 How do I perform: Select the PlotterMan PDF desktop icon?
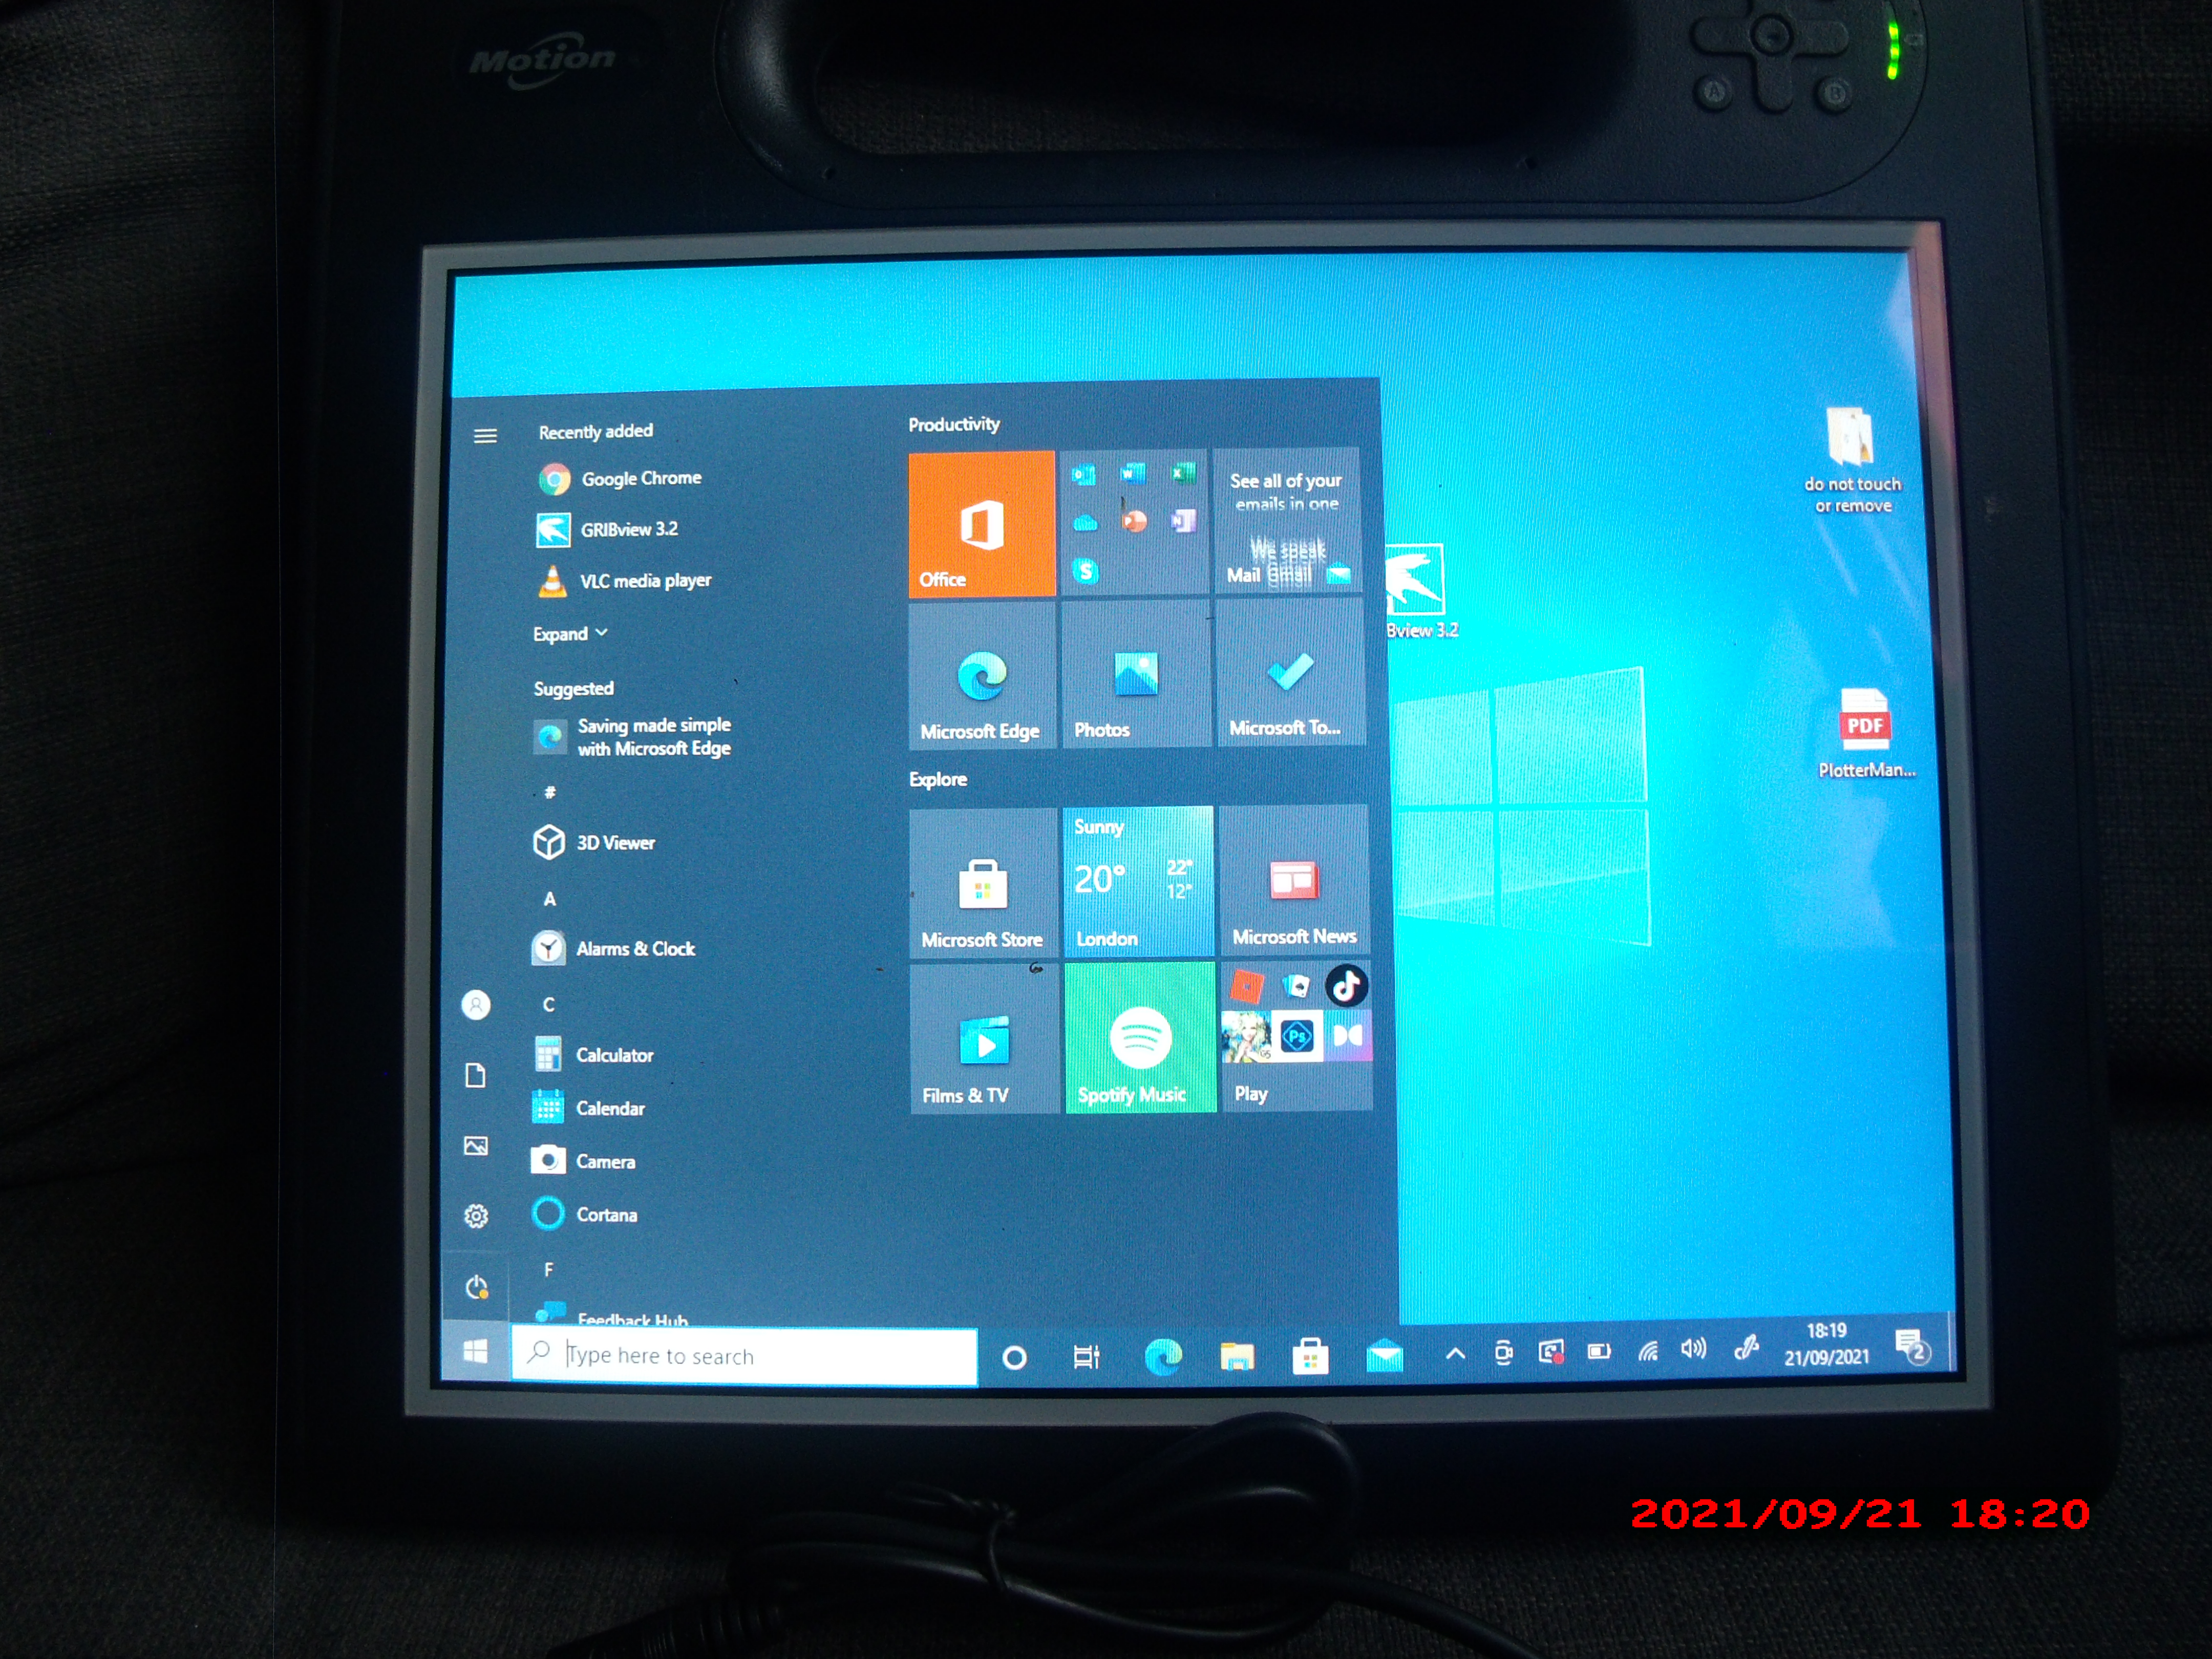click(1866, 733)
